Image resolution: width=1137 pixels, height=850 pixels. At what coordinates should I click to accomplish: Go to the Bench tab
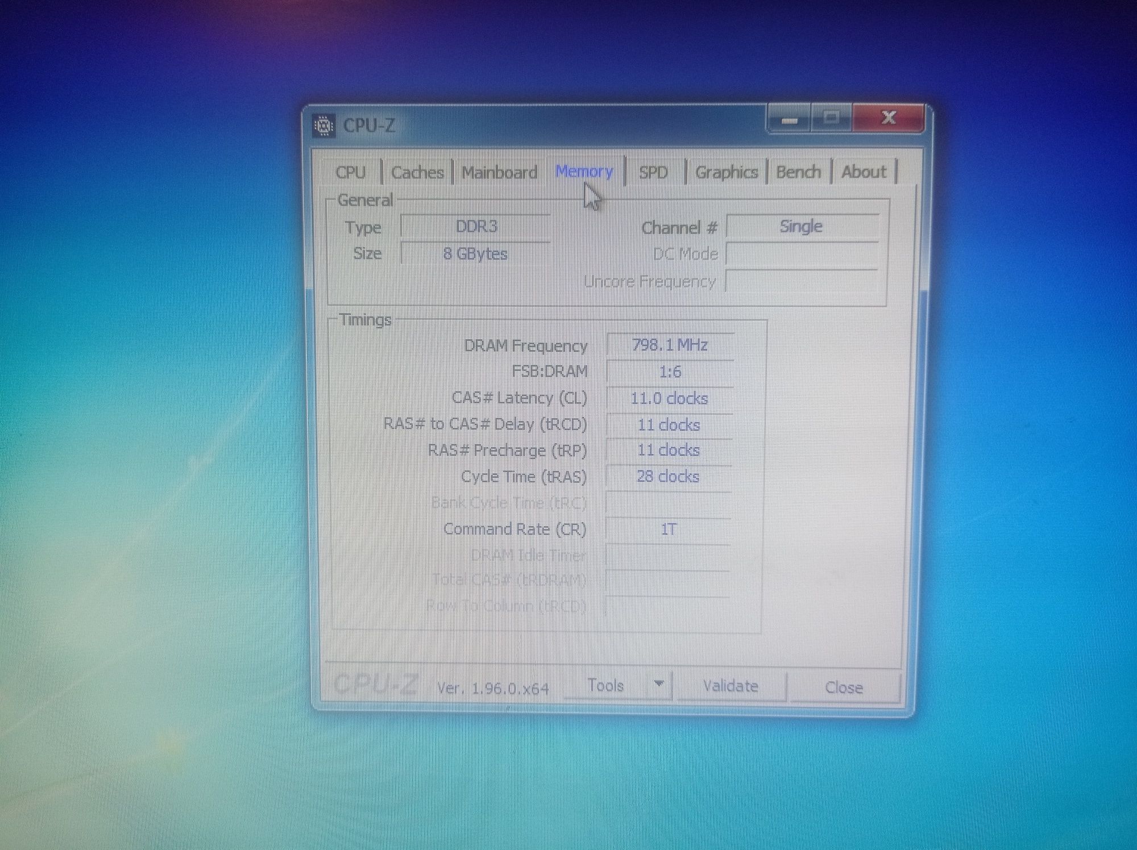point(798,172)
